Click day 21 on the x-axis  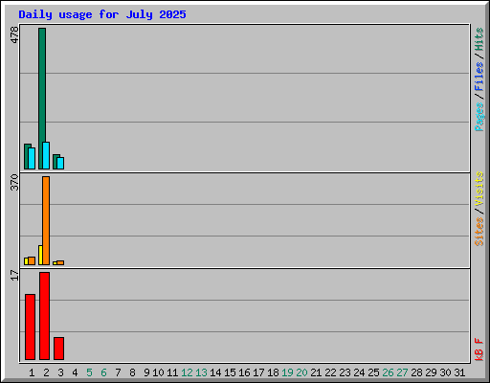pyautogui.click(x=316, y=372)
